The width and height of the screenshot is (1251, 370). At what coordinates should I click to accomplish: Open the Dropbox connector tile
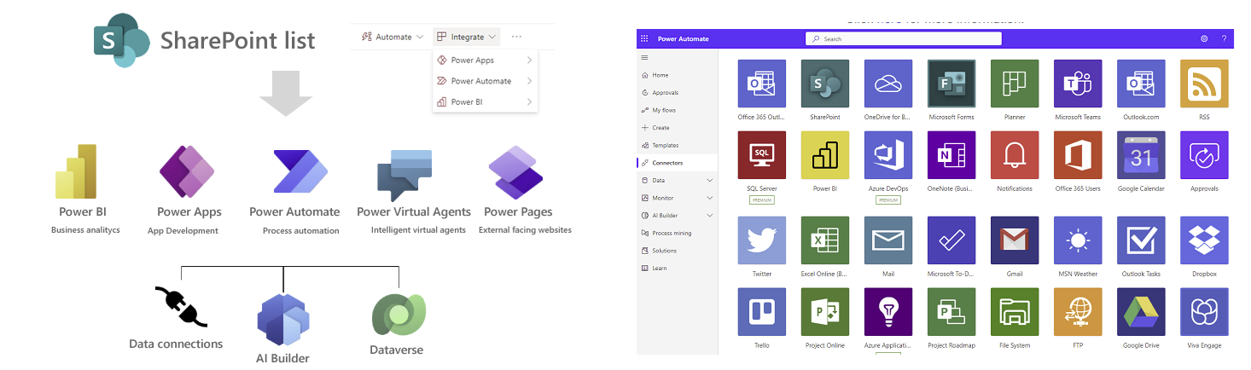coord(1204,240)
